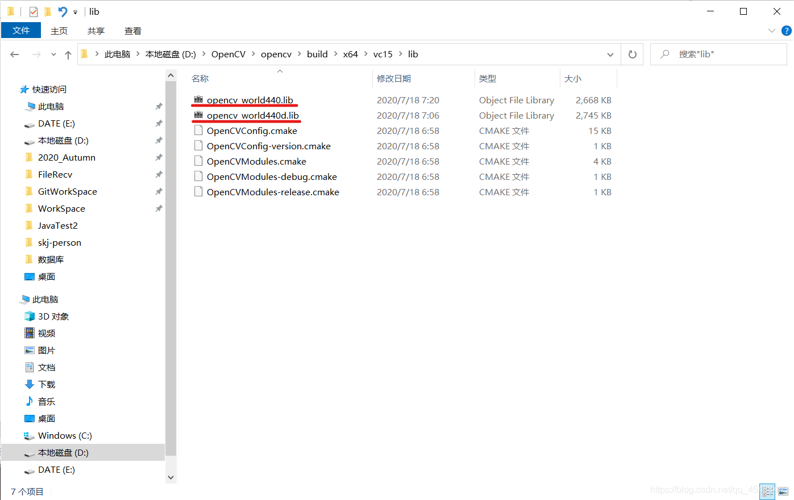The height and width of the screenshot is (500, 794).
Task: Click 本地磁盘 (D:) in the address path
Action: point(171,54)
